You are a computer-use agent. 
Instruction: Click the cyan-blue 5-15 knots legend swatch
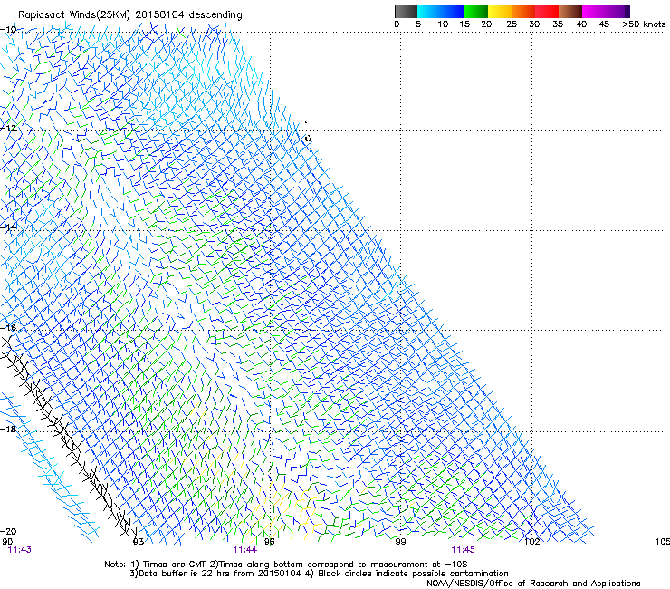441,11
